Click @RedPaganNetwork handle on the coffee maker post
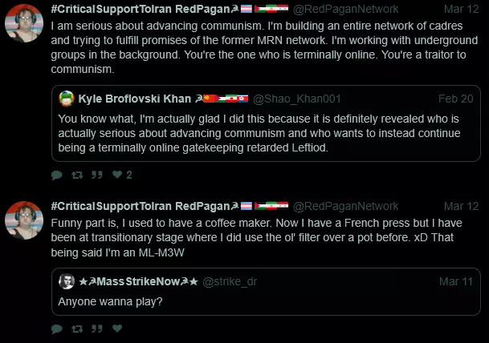The width and height of the screenshot is (489, 343). (352, 206)
